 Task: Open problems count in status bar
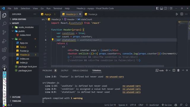coord(10,105)
